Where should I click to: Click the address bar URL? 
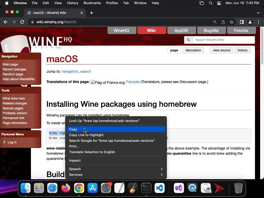click(x=56, y=22)
